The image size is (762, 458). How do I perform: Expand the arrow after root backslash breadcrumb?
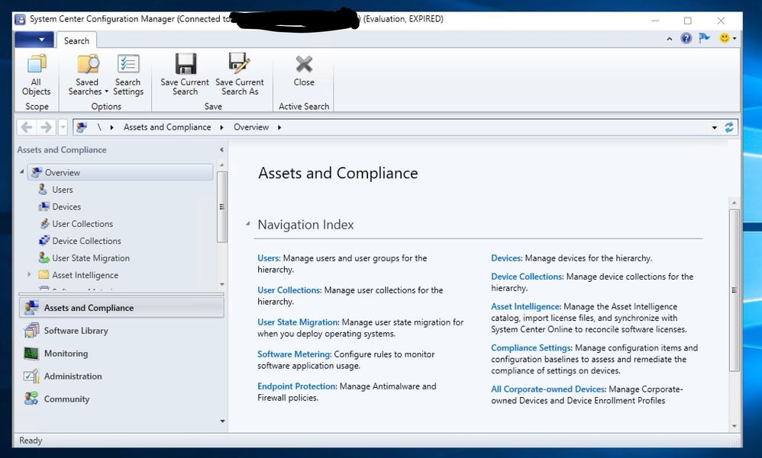point(111,127)
